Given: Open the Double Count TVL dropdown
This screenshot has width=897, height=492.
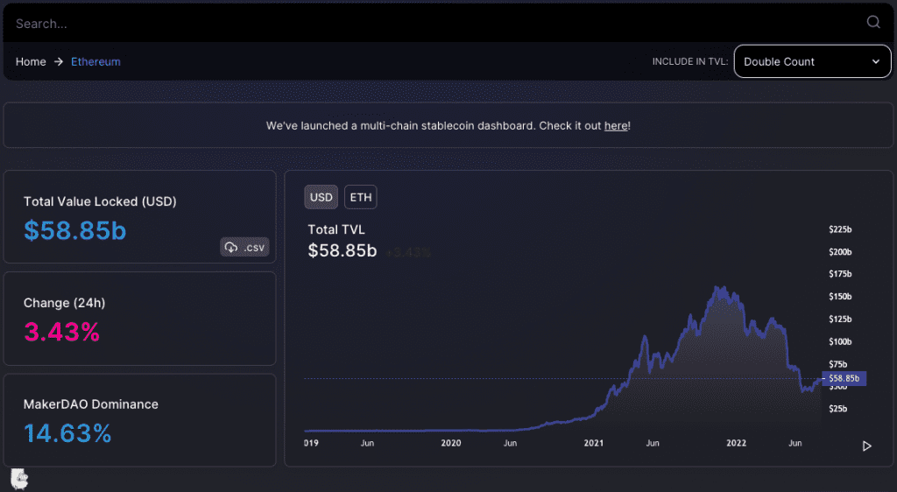Looking at the screenshot, I should click(x=812, y=61).
